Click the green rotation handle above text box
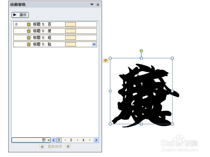 [141, 51]
